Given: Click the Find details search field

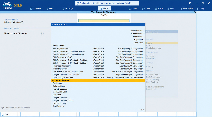Looking at the screenshot, I should (x=107, y=3).
